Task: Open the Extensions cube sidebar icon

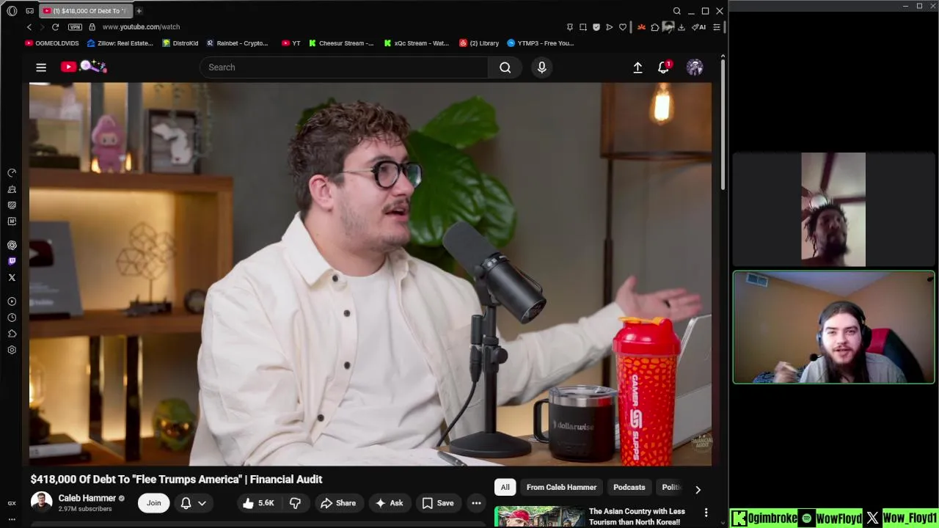Action: [12, 334]
